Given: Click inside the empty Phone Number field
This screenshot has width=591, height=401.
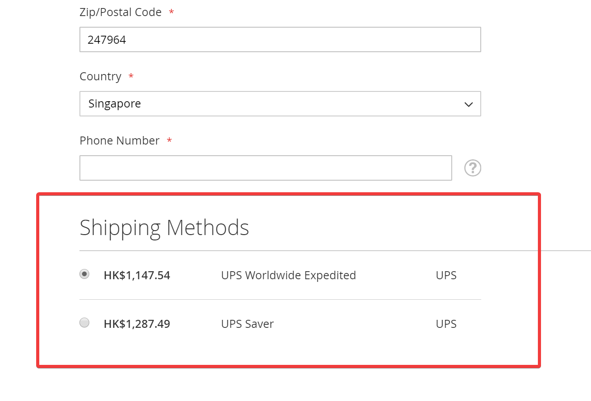Looking at the screenshot, I should (x=266, y=168).
